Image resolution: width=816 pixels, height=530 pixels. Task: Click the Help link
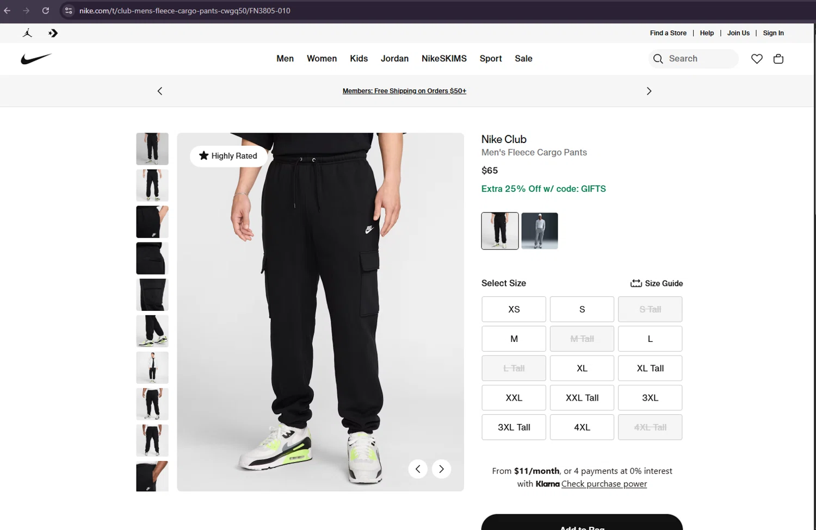(707, 33)
